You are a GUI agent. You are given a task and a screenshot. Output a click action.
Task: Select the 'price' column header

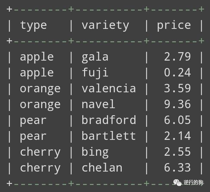pos(174,26)
